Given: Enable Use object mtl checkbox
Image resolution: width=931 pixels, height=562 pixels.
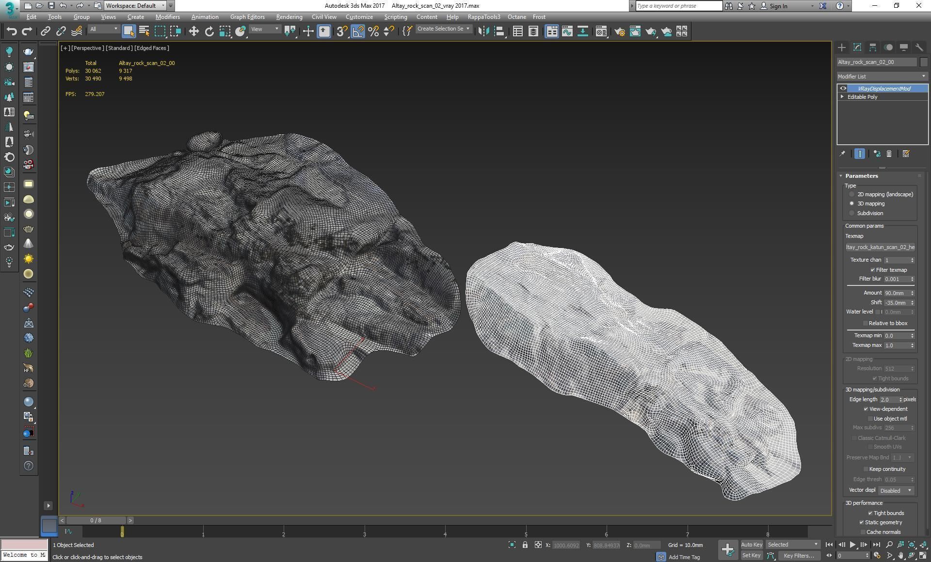Looking at the screenshot, I should tap(870, 419).
